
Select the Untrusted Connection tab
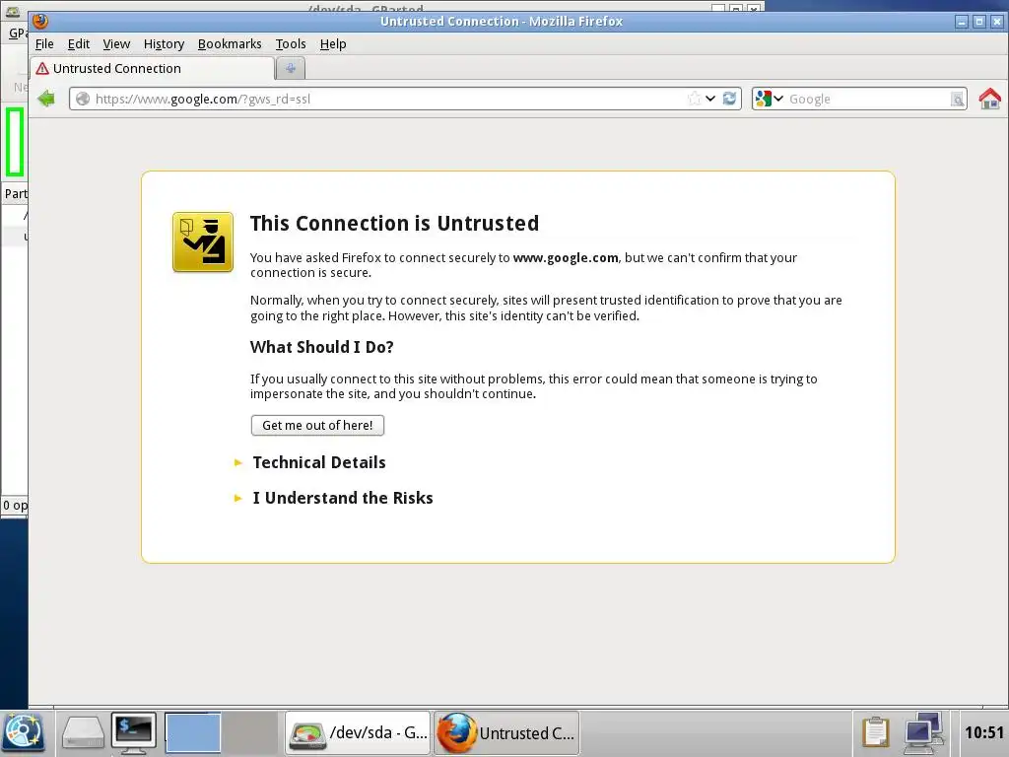[x=152, y=68]
